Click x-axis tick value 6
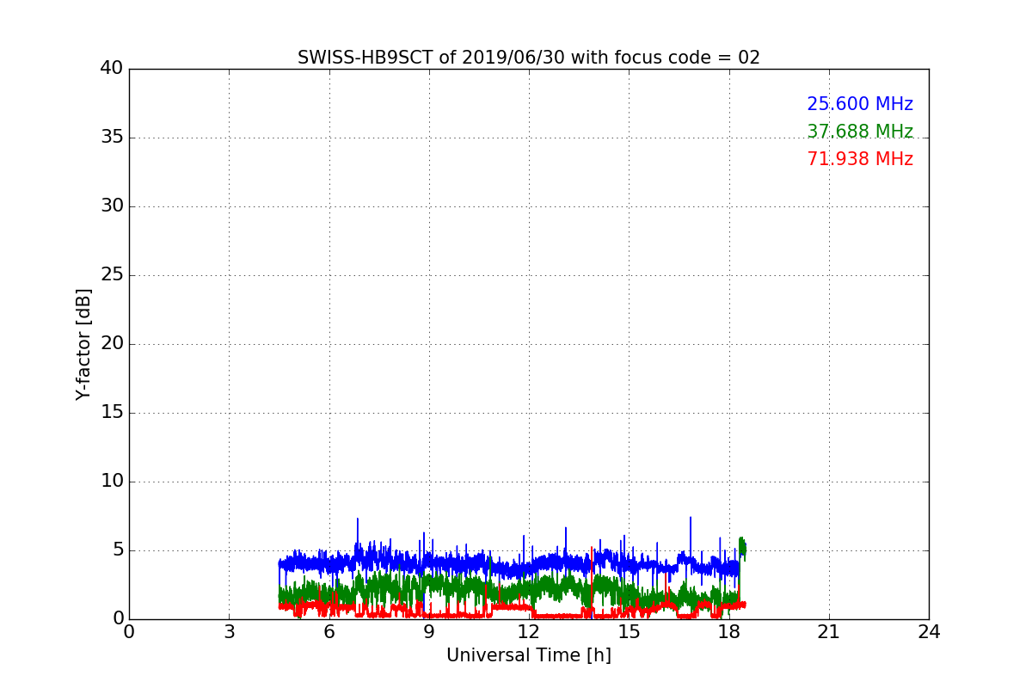The height and width of the screenshot is (688, 1032). [x=329, y=632]
